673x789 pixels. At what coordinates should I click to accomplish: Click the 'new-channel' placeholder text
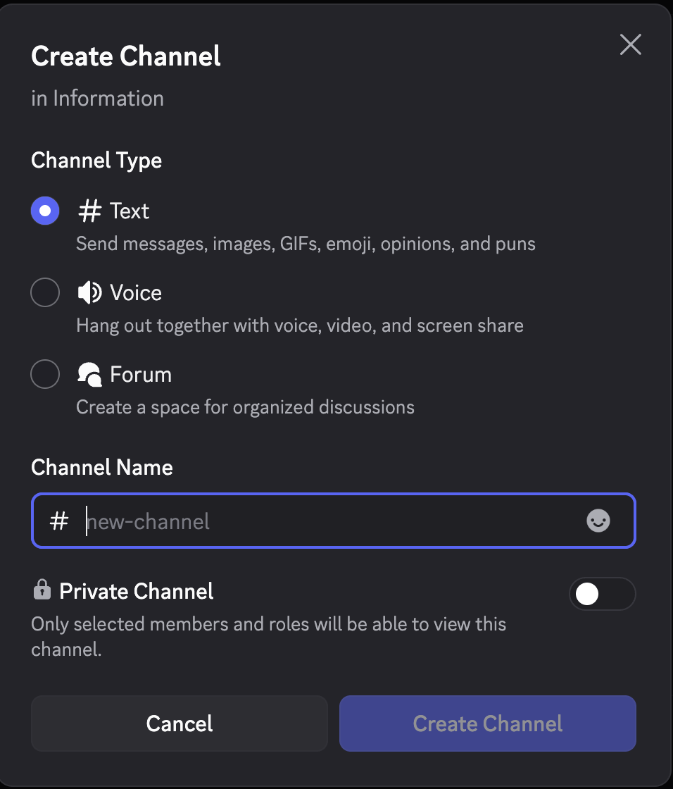point(147,521)
